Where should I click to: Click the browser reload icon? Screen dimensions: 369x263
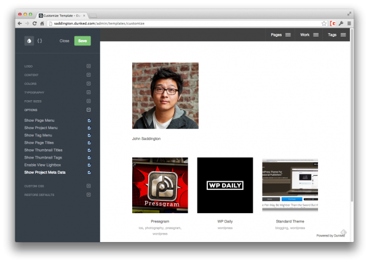point(34,23)
